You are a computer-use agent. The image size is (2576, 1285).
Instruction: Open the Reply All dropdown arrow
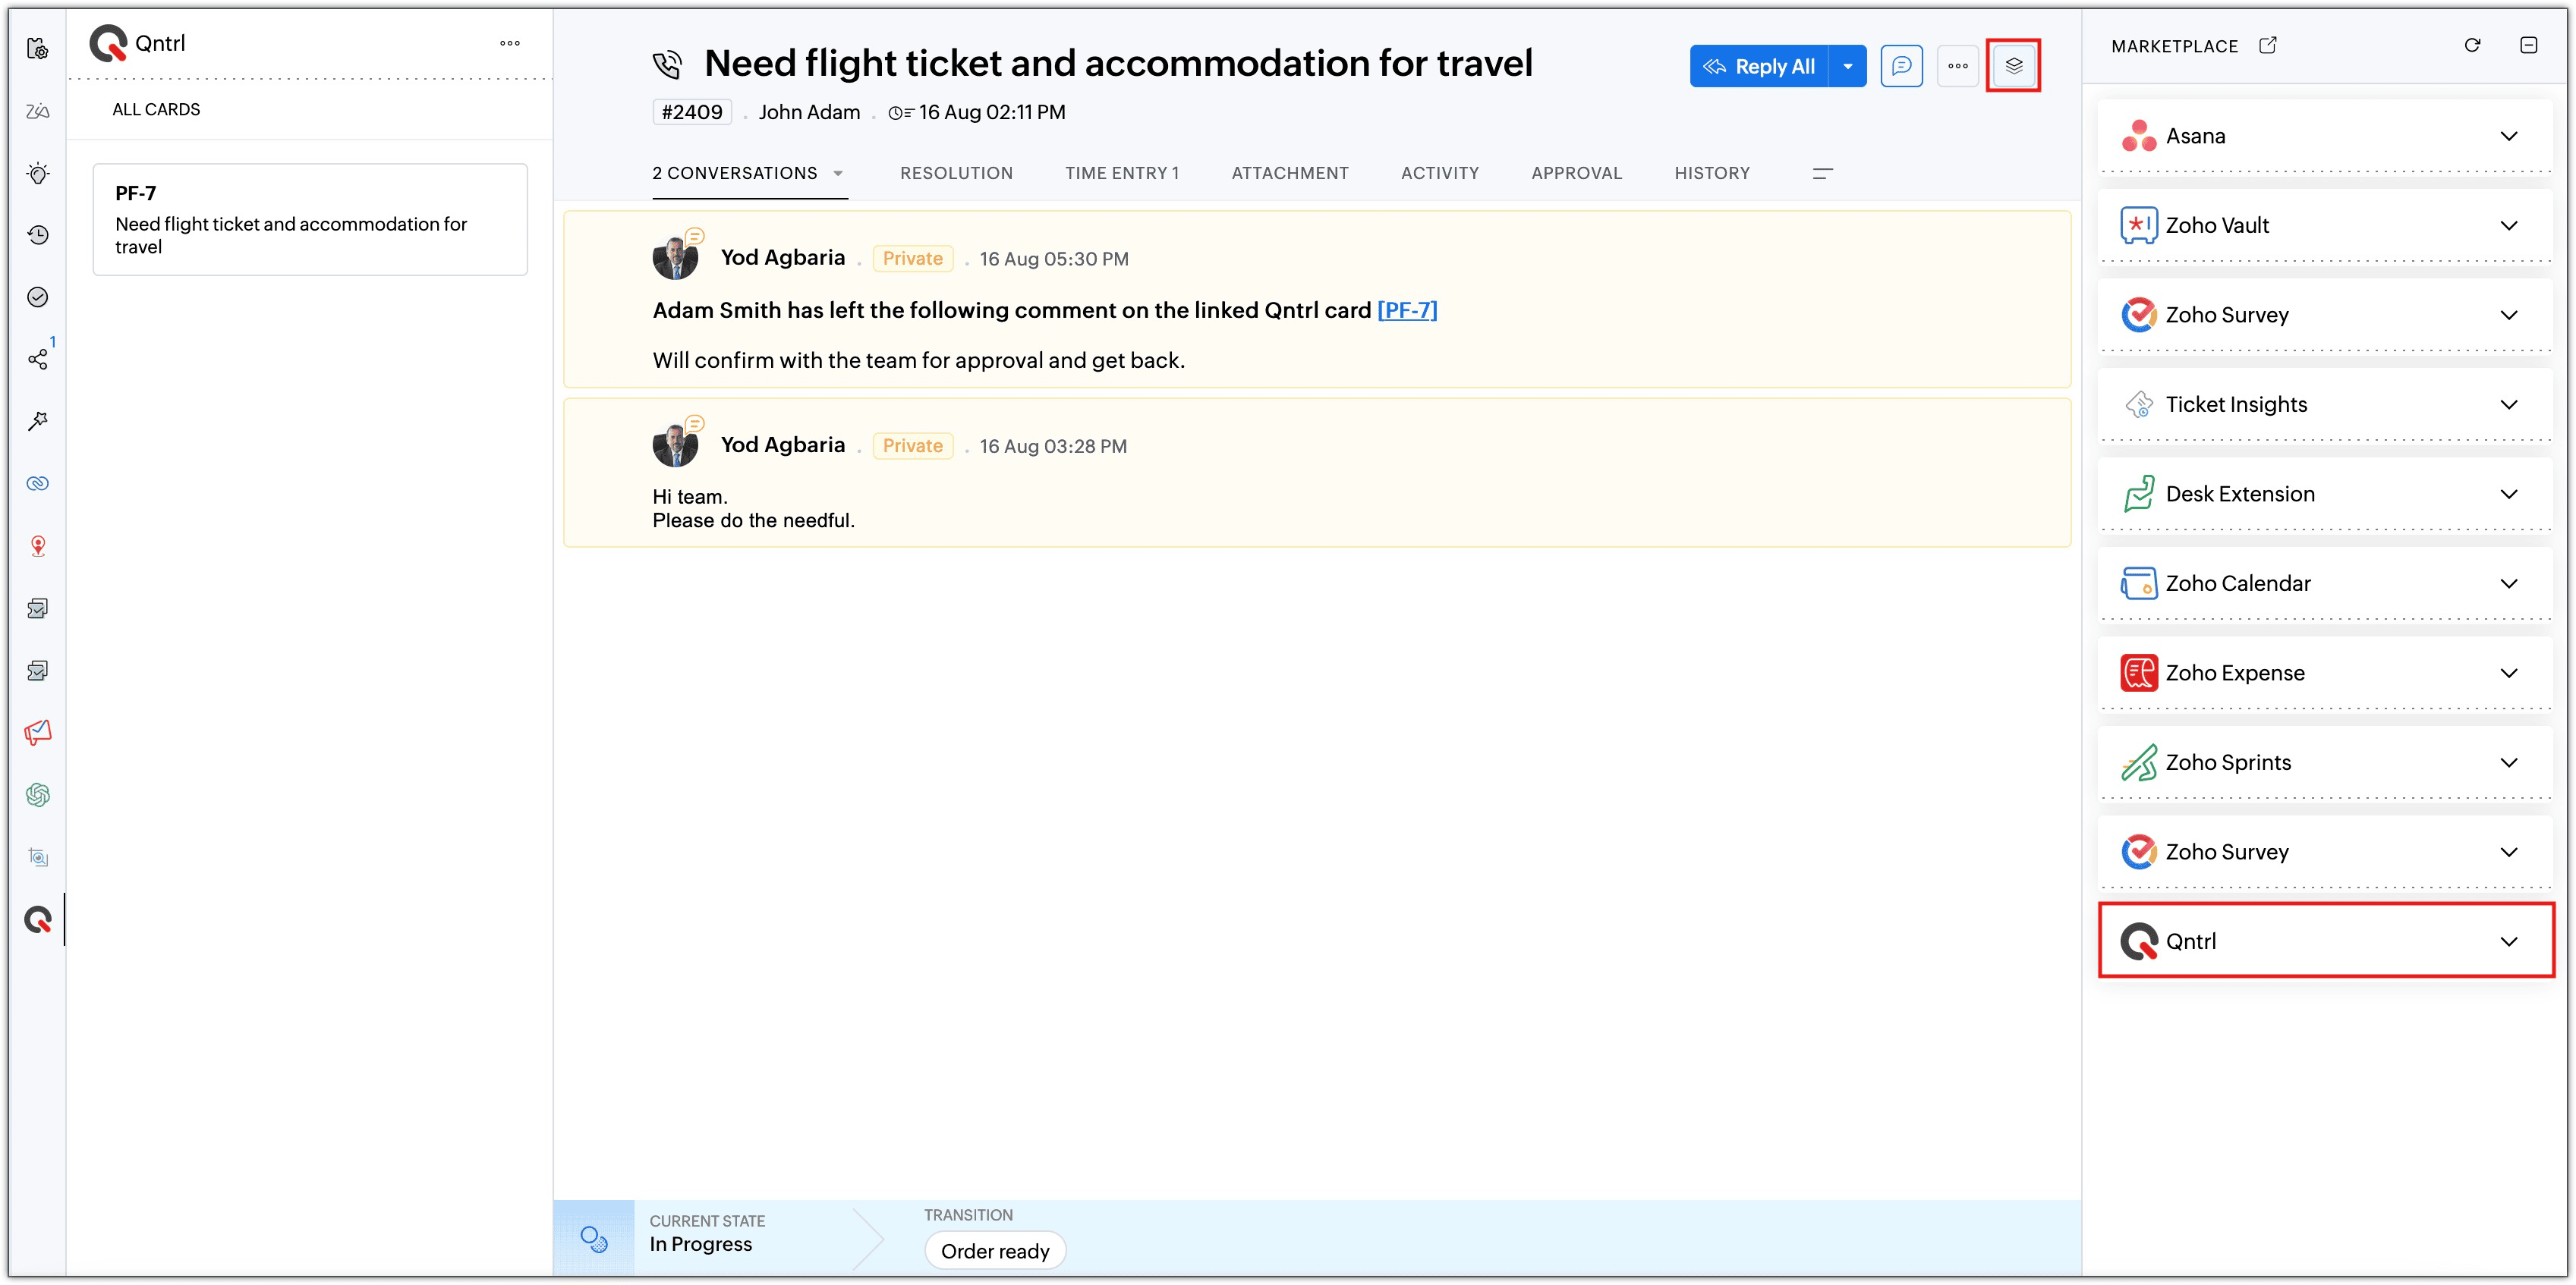[x=1848, y=66]
